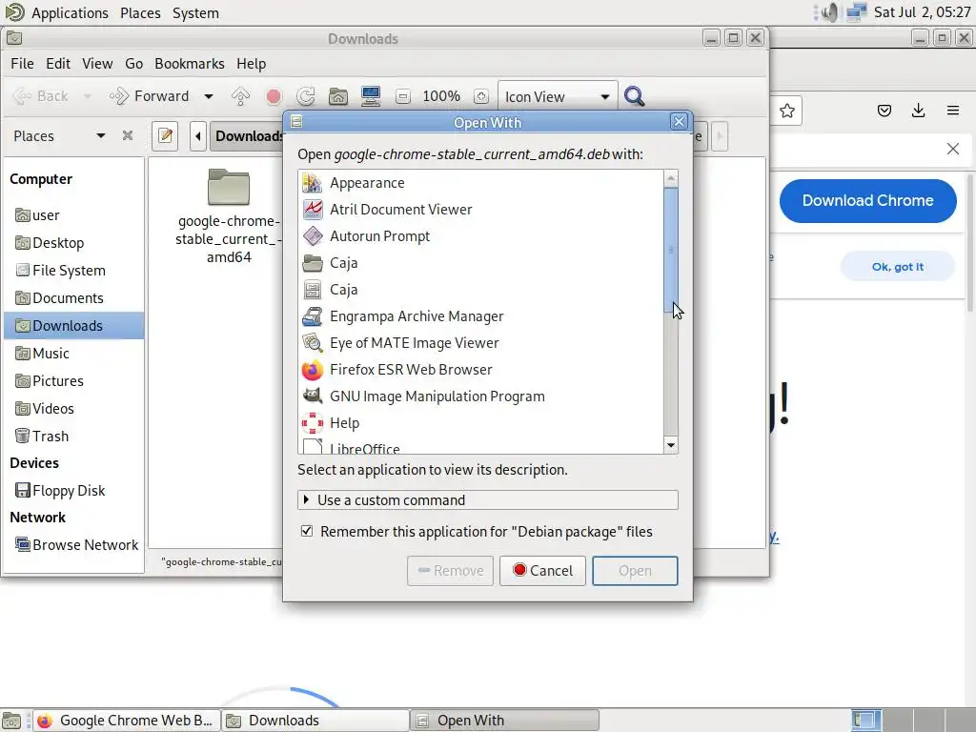Open Firefox downloads arrow icon
976x732 pixels.
[918, 112]
